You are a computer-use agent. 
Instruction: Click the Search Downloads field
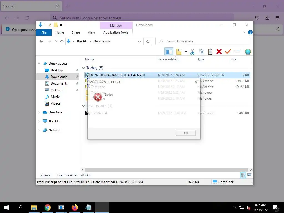point(203,41)
